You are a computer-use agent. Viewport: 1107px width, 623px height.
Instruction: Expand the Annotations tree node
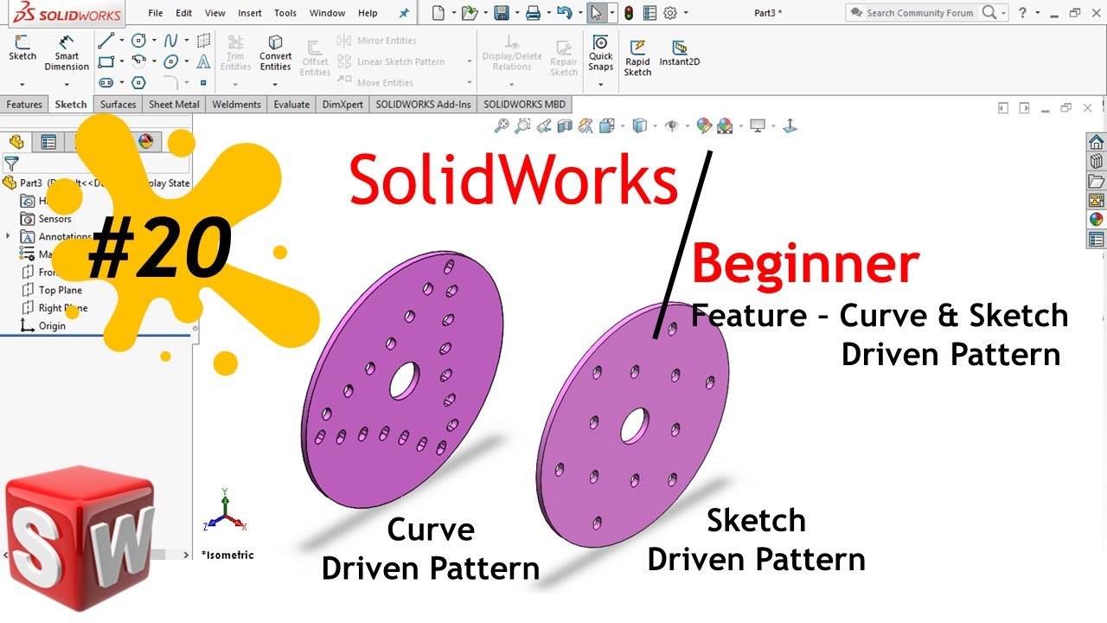point(8,236)
